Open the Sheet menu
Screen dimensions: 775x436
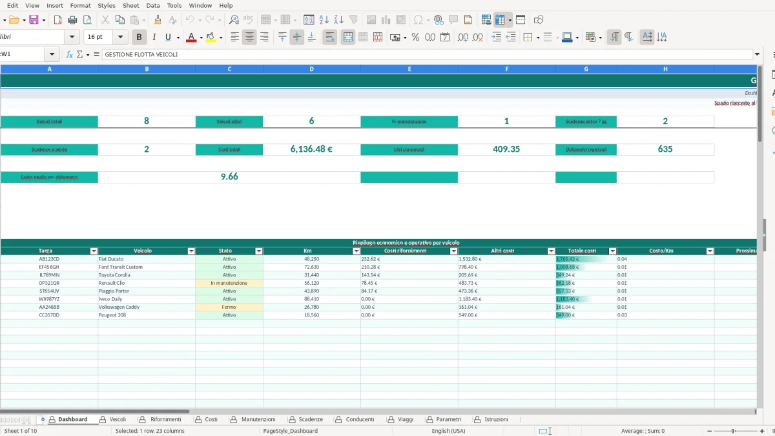coord(131,5)
